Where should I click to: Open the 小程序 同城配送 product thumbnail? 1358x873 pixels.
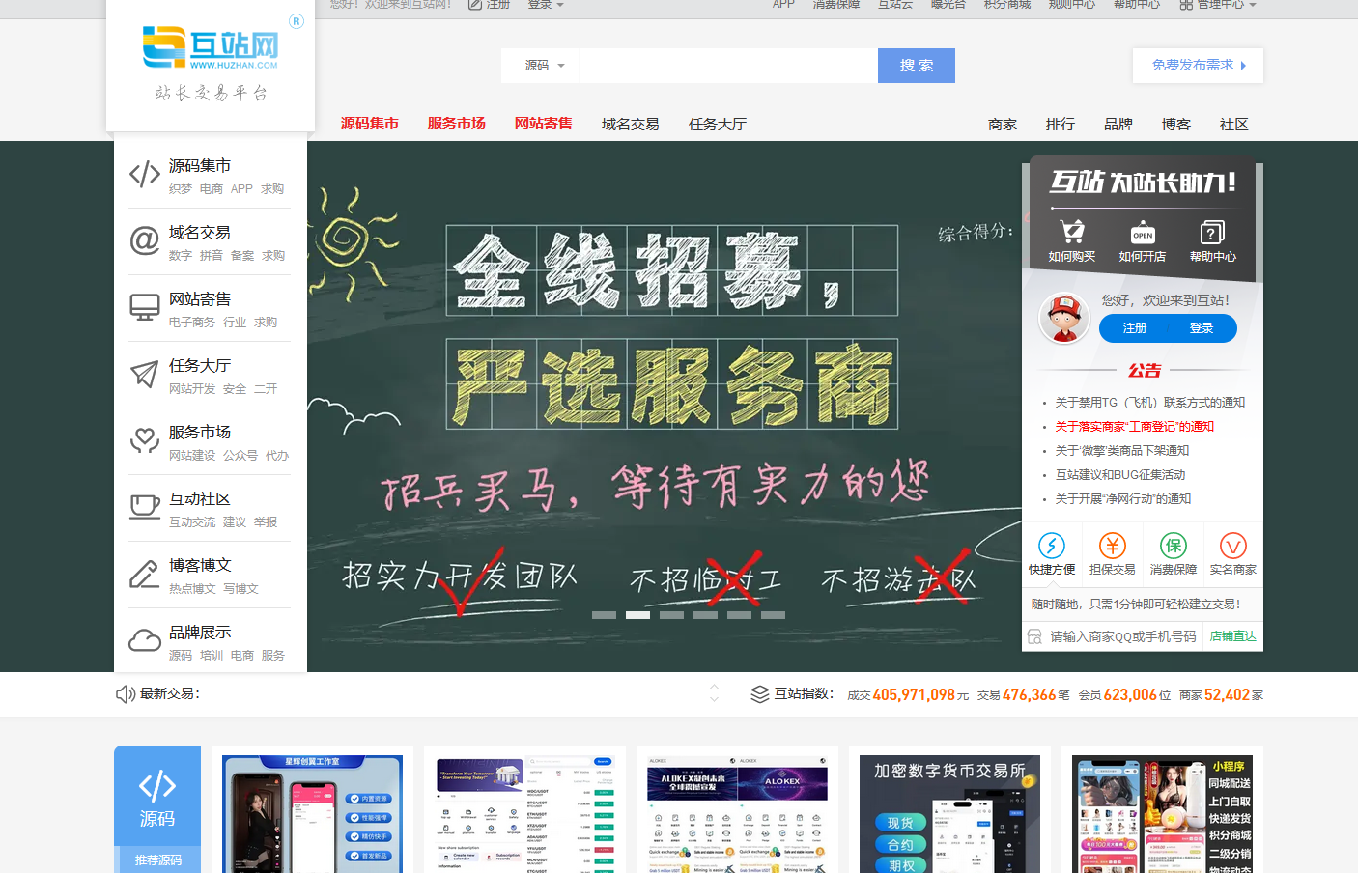coord(1162,814)
